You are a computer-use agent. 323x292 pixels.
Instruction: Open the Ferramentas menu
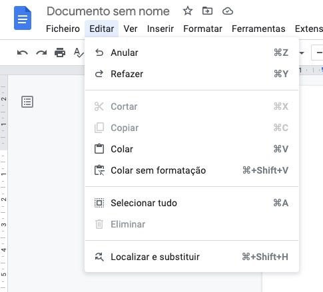point(258,29)
